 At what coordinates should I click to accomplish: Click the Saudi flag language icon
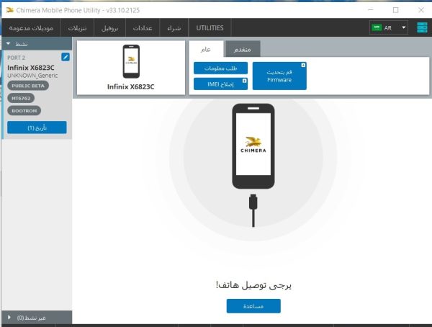(377, 27)
